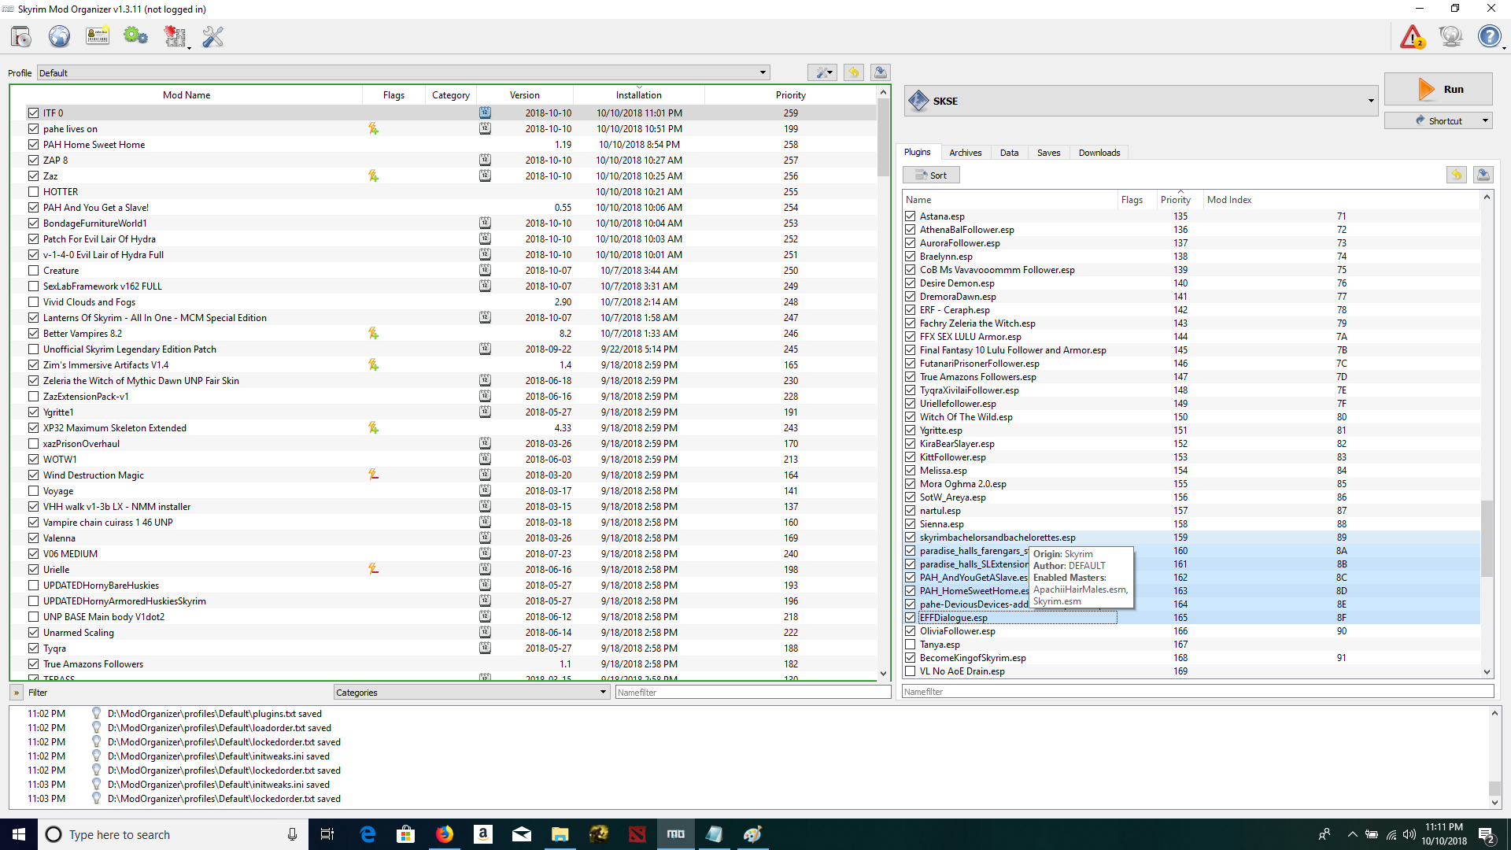Image resolution: width=1511 pixels, height=850 pixels.
Task: Sort mods by Mod Name column header
Action: [x=187, y=94]
